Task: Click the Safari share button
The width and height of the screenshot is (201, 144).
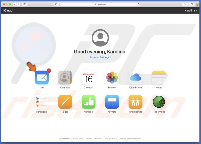Action: pyautogui.click(x=185, y=4)
